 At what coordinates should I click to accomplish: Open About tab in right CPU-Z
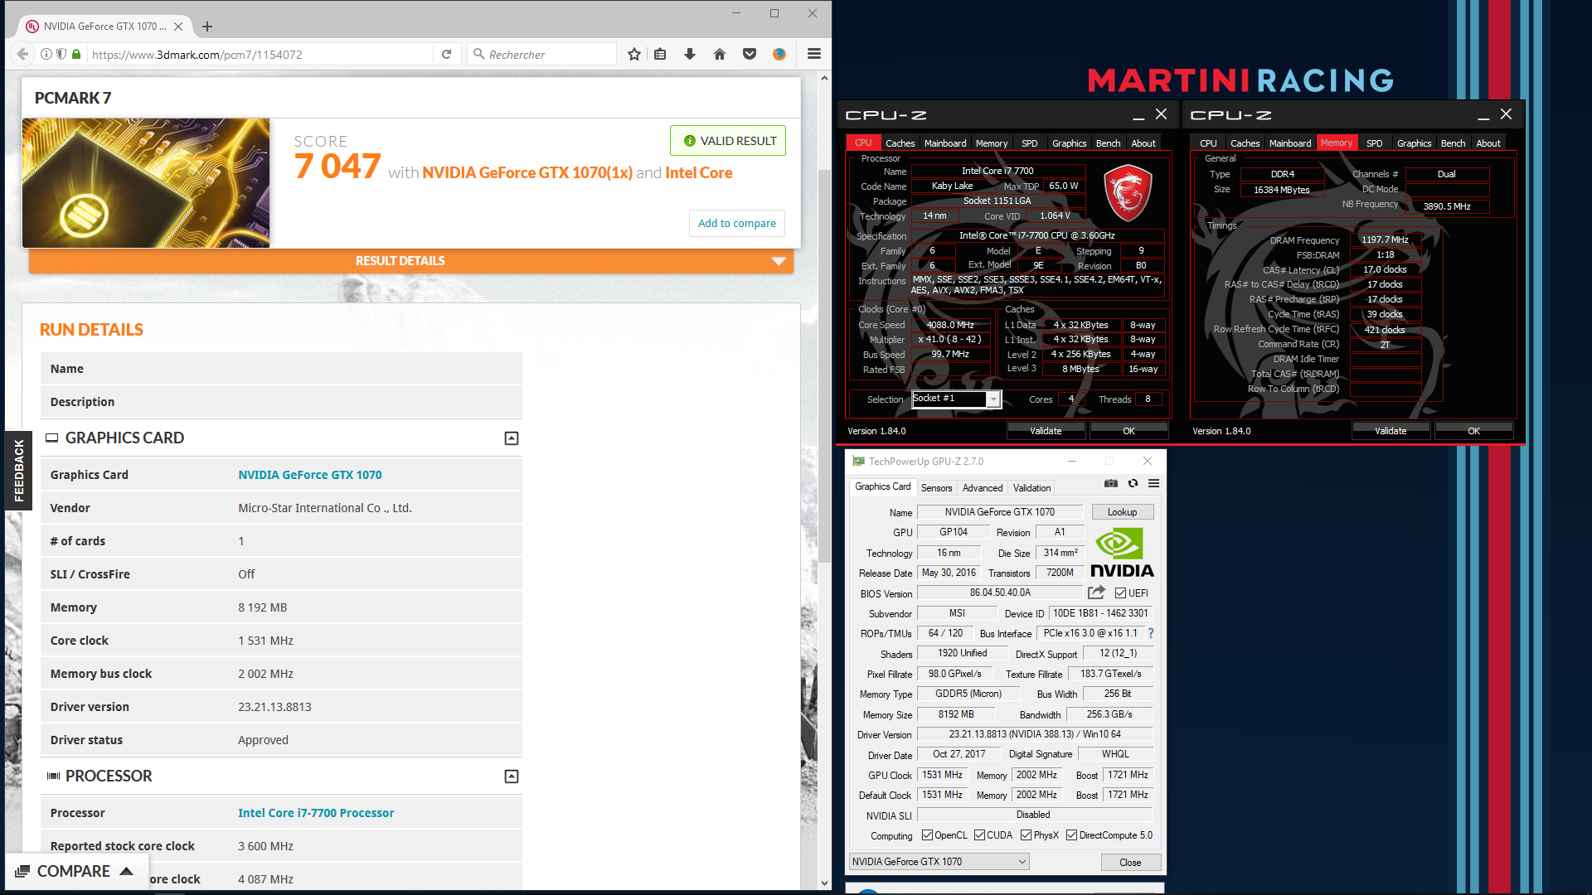[1488, 143]
